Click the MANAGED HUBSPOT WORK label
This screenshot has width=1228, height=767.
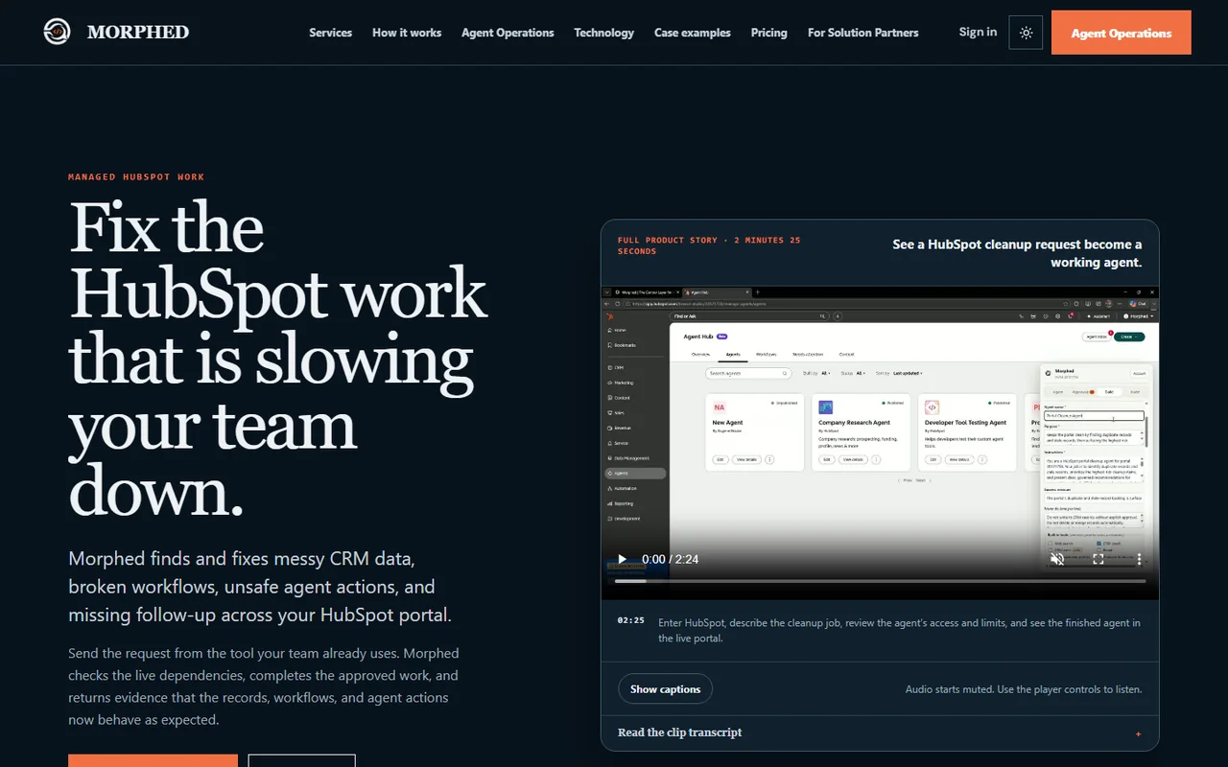[136, 177]
